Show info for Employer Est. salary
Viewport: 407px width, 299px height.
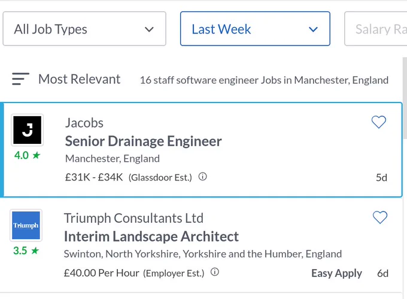[215, 272]
